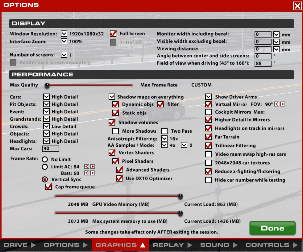
Task: Decrease the Batt frame rate limit
Action: tap(87, 173)
